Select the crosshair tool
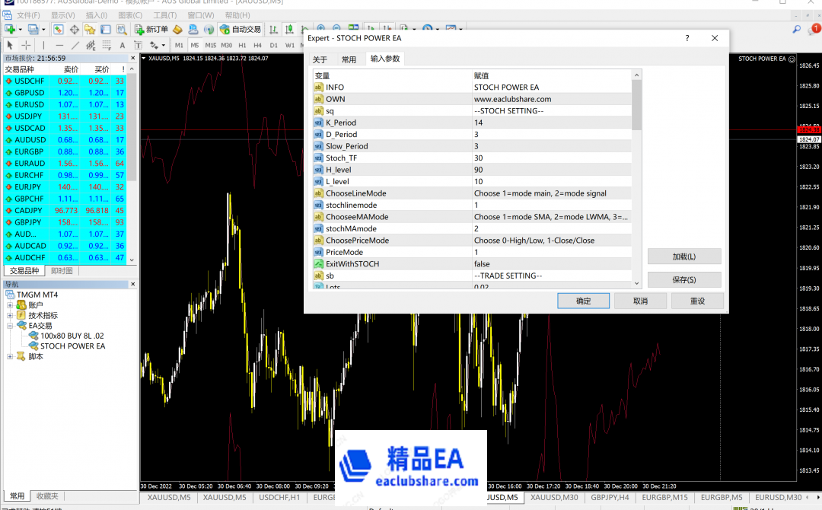Viewport: 822px width, 510px height. pos(26,46)
